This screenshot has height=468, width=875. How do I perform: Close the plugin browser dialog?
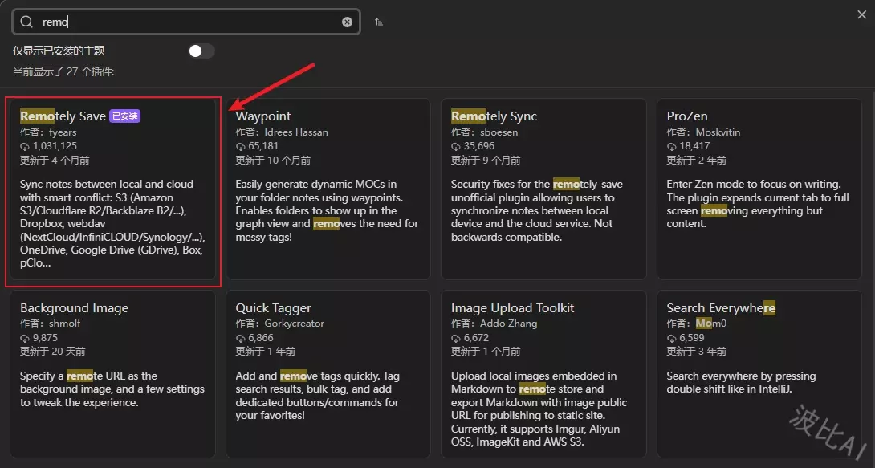(861, 14)
